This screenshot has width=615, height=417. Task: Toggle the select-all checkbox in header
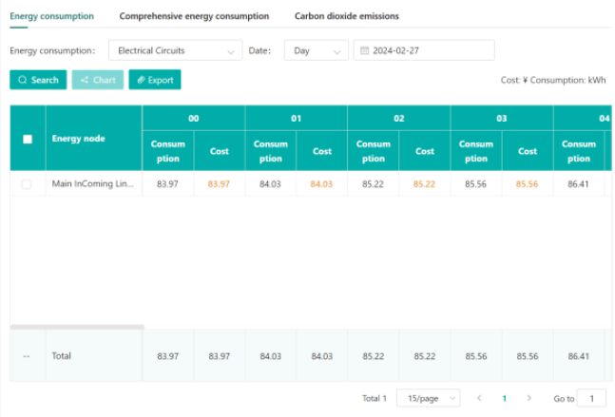pos(28,139)
